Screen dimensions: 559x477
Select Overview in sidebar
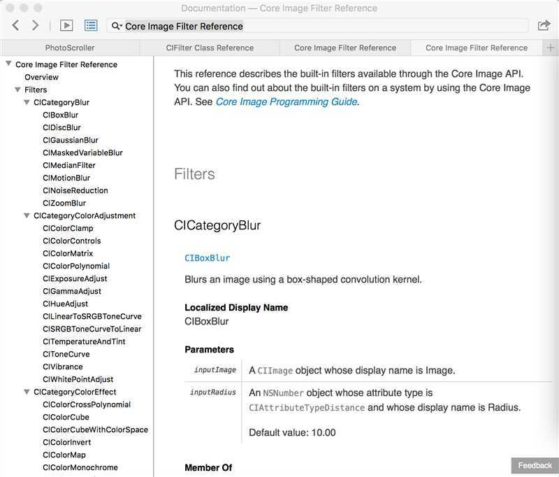[x=41, y=77]
